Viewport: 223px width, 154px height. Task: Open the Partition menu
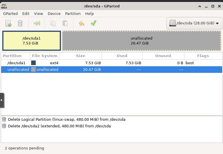tap(73, 13)
